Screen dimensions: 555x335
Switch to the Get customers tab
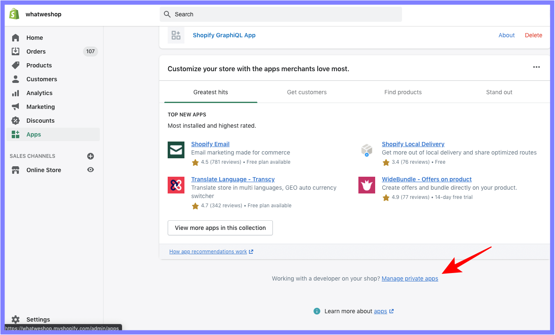307,92
